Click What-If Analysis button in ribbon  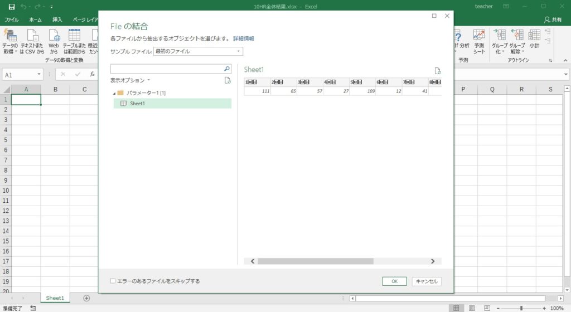(462, 41)
